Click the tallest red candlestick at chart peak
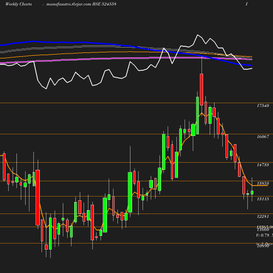 [x=201, y=90]
